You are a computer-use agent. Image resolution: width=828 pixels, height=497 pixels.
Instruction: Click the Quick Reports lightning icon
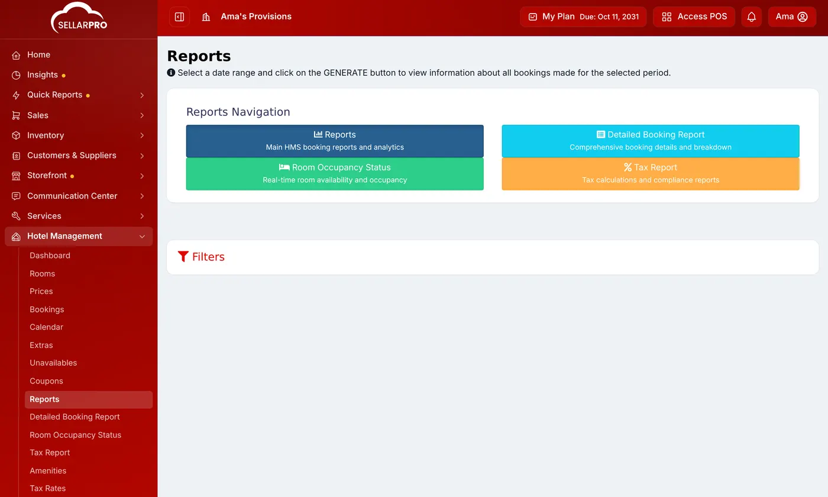[x=16, y=95]
